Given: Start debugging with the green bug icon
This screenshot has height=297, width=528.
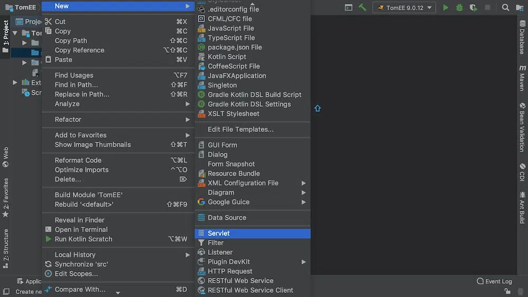Looking at the screenshot, I should pos(459,8).
